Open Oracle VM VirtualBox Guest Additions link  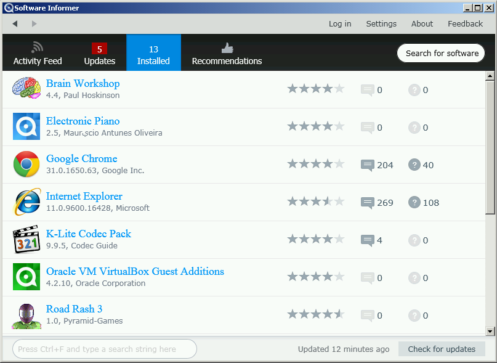tap(135, 271)
